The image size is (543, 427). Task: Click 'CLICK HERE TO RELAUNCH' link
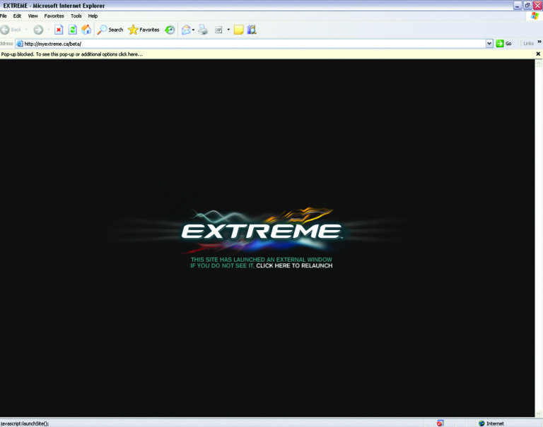tap(294, 265)
